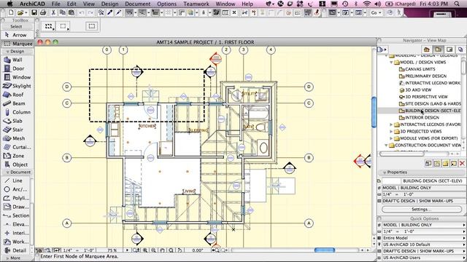This screenshot has height=262, width=467.
Task: Expand INTERACTIVE LEGENDS folder
Action: click(391, 124)
